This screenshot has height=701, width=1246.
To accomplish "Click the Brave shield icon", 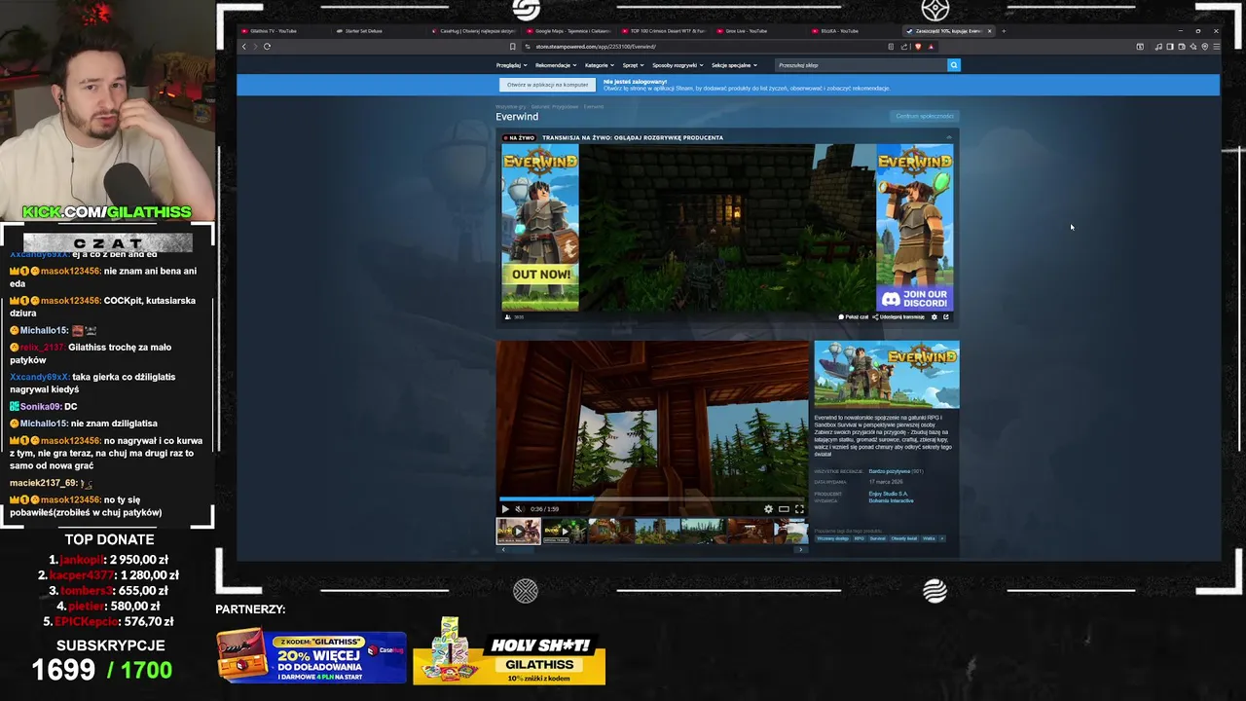I will click(x=918, y=47).
